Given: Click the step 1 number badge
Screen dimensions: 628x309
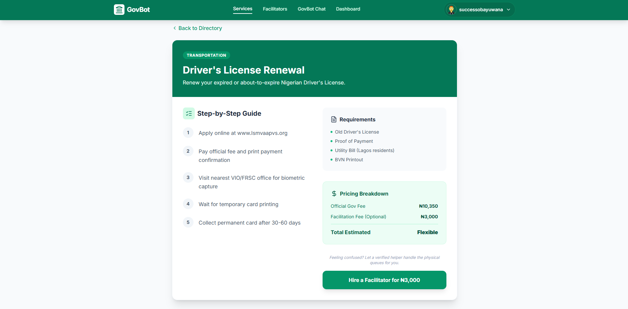Looking at the screenshot, I should 188,133.
